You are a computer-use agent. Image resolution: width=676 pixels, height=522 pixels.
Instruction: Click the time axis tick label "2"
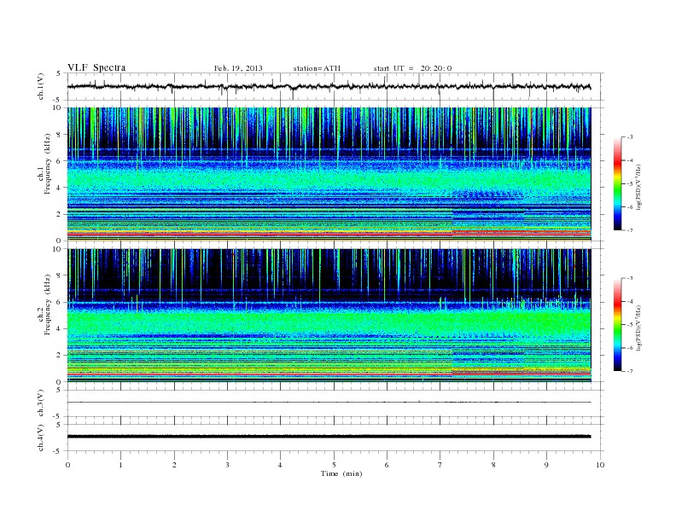[174, 465]
